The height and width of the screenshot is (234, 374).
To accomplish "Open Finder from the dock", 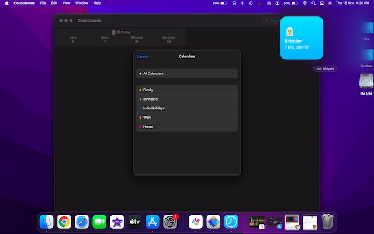I will [x=47, y=222].
